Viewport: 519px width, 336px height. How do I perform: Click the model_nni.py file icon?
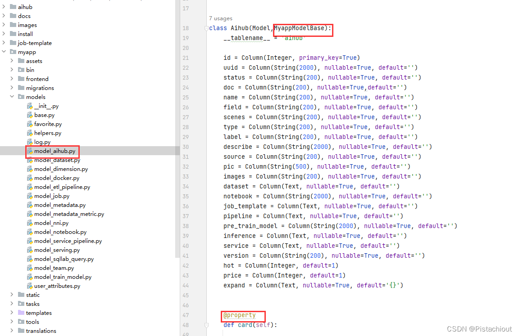(x=30, y=223)
